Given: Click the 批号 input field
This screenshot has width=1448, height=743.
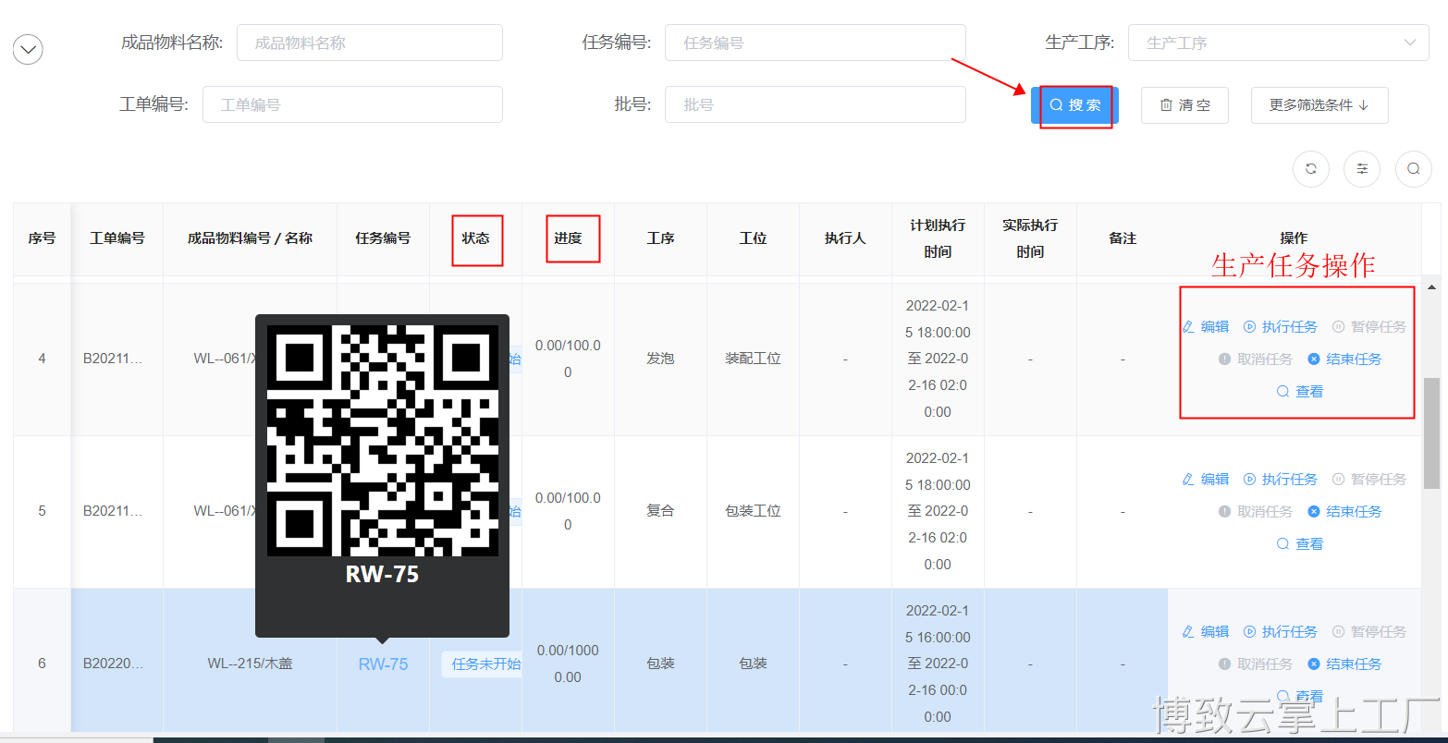Looking at the screenshot, I should (816, 104).
